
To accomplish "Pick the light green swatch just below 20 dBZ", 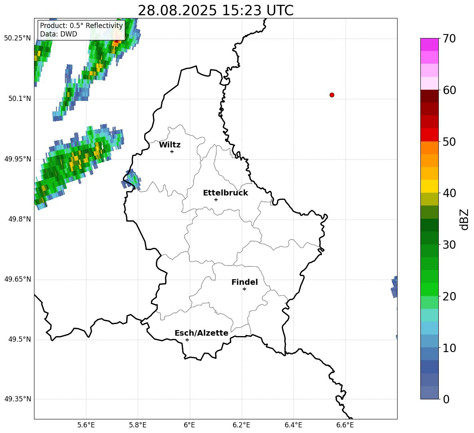I will tap(429, 302).
